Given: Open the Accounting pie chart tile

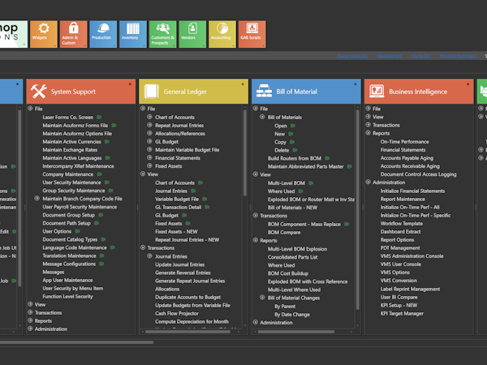Looking at the screenshot, I should coord(222,34).
